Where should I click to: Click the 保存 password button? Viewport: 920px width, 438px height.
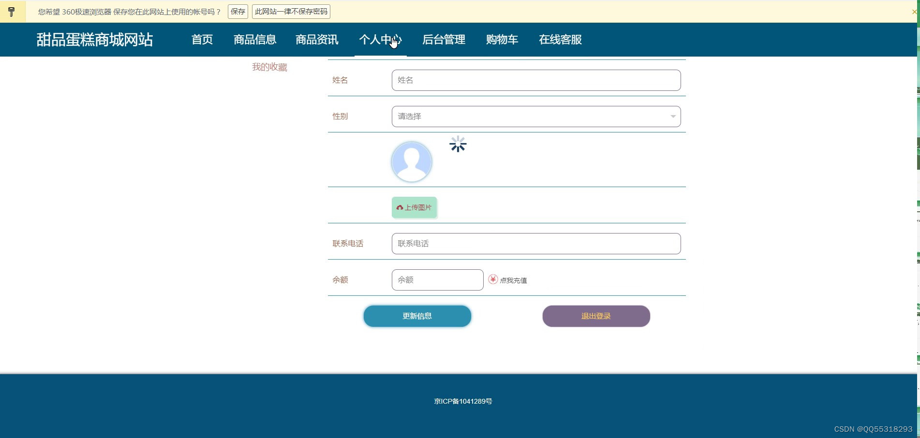coord(238,12)
